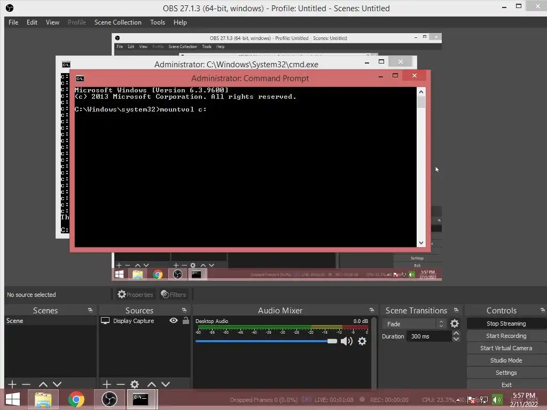
Task: Open the View menu
Action: click(x=52, y=22)
